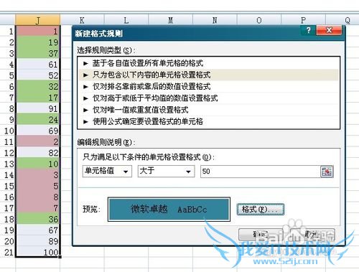Viewport: 359px width, 272px height.
Task: Select row 21 header
Action: click(x=8, y=252)
